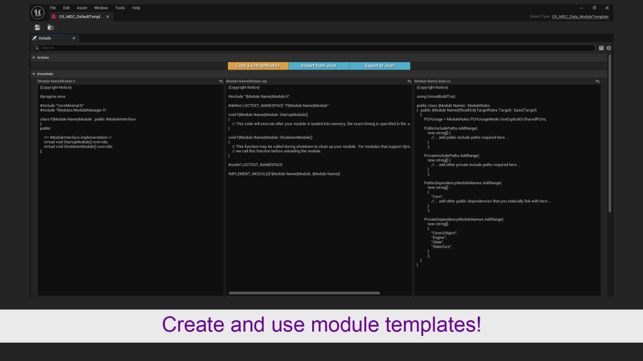
Task: Open the property matrix grid icon
Action: [x=601, y=48]
